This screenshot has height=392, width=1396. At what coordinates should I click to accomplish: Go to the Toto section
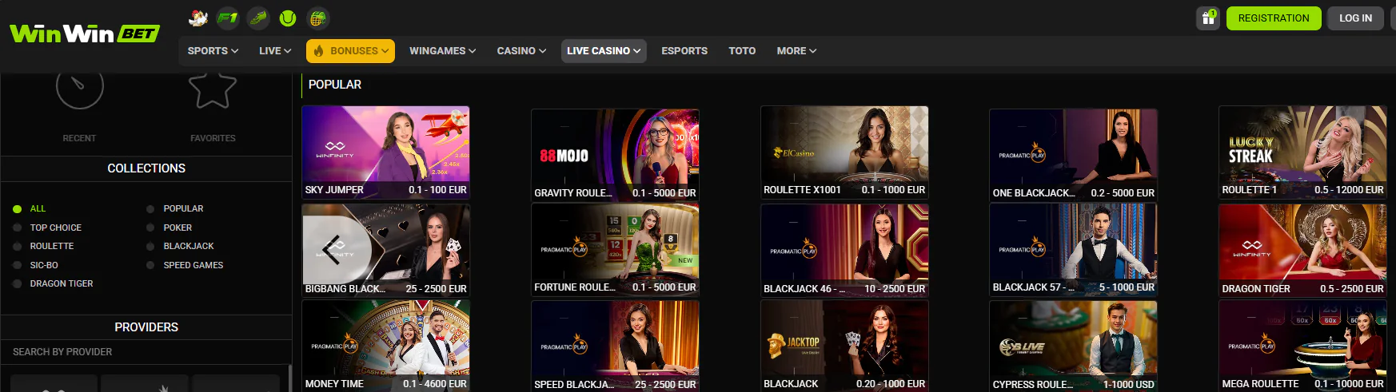tap(742, 51)
